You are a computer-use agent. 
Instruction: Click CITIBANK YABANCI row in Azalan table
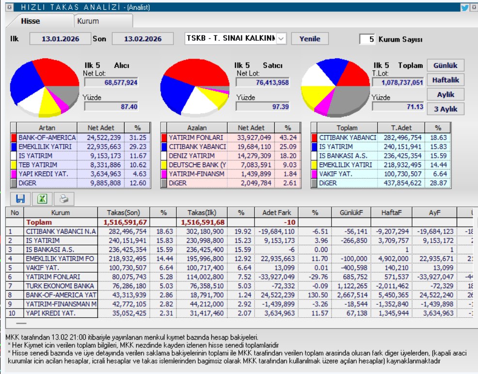point(231,147)
